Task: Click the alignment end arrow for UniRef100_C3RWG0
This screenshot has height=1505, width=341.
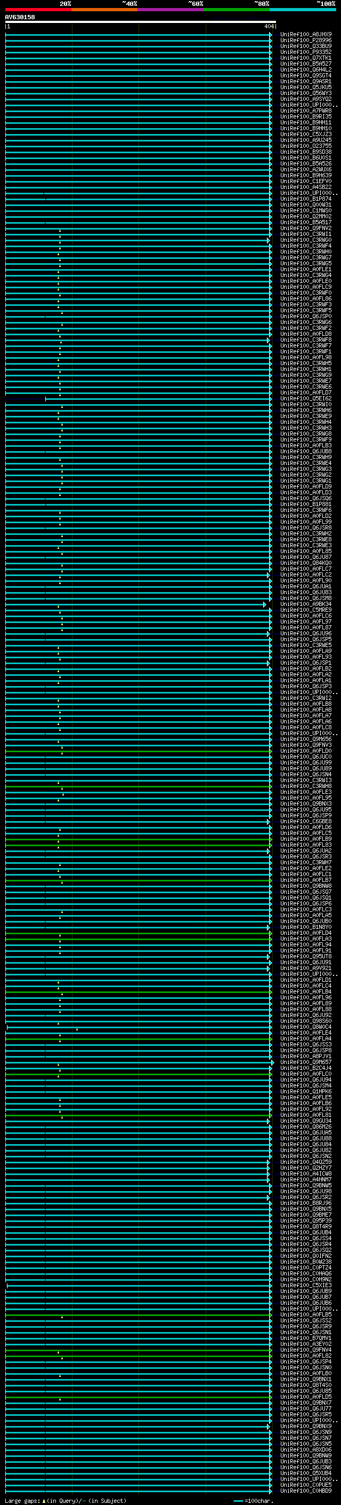Action: pos(269,240)
